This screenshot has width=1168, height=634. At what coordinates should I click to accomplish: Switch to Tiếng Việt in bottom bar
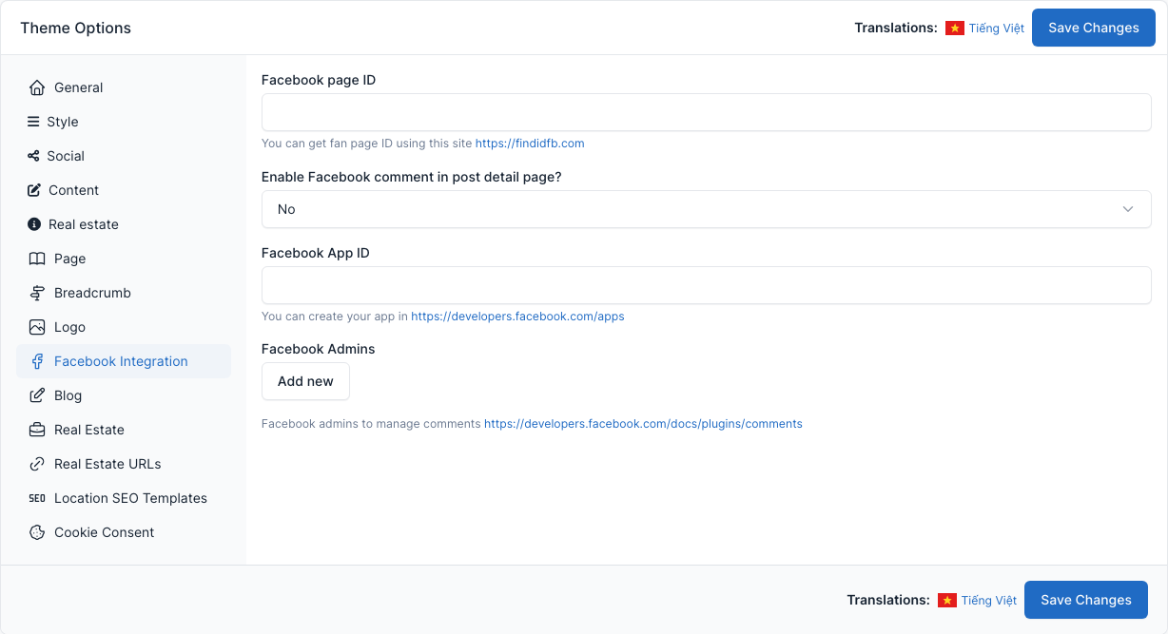pos(989,601)
